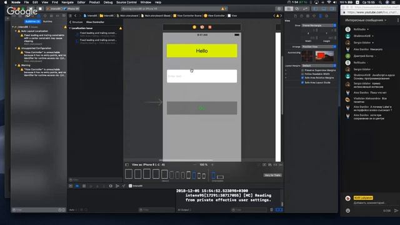400x225 pixels.
Task: Click the Align constraints icon
Action: [x=269, y=165]
